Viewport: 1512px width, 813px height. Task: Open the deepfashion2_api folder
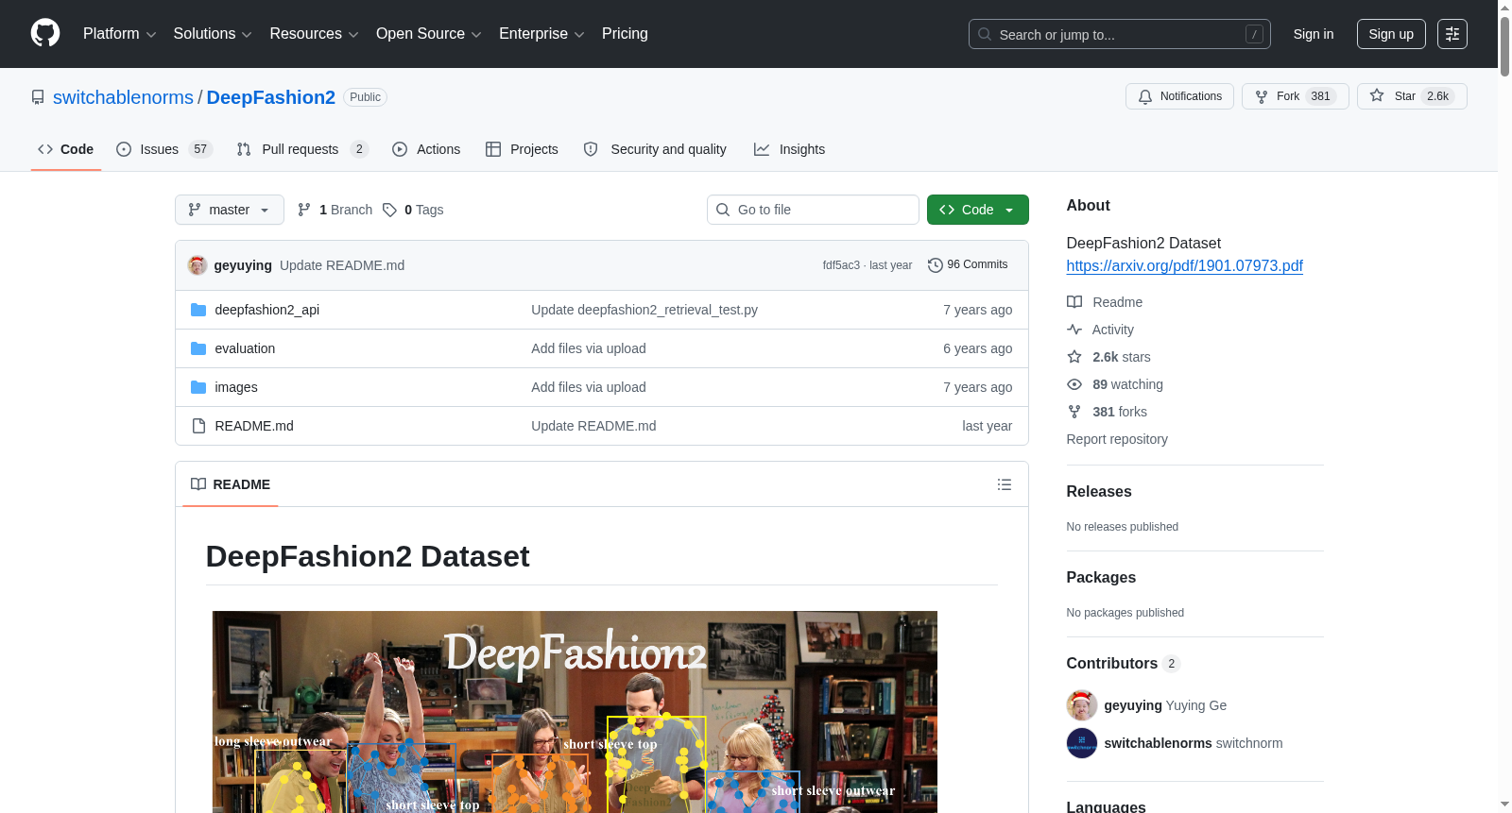click(267, 310)
